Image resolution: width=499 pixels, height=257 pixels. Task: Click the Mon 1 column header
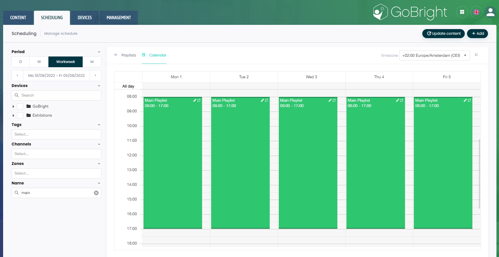[176, 77]
